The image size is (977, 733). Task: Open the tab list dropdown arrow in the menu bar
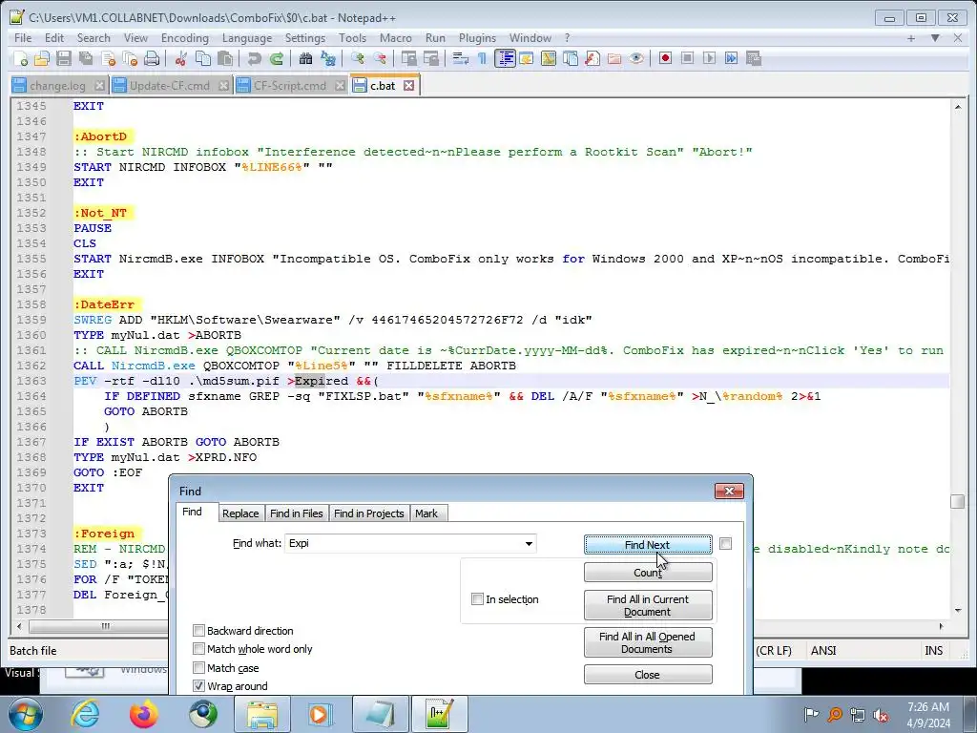(x=935, y=38)
